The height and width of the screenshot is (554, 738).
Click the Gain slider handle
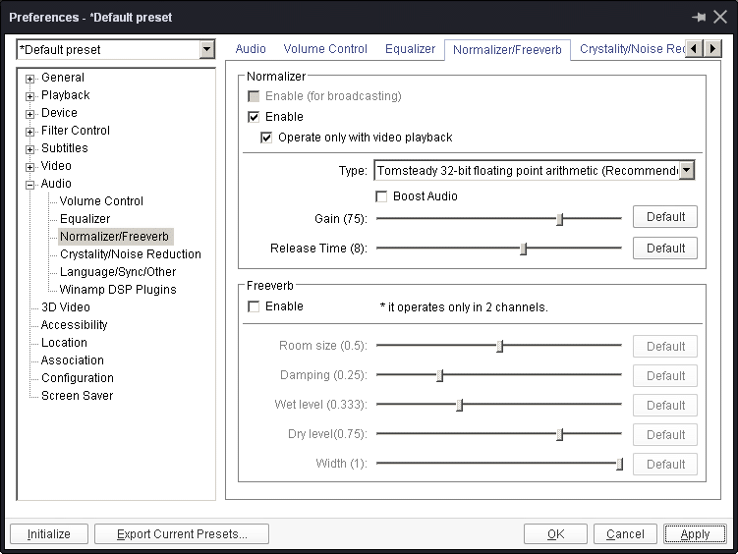click(559, 219)
